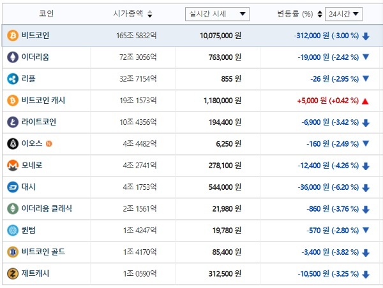The image size is (383, 288).
Task: Sort by 시가총액 using sort arrows
Action: (150, 14)
